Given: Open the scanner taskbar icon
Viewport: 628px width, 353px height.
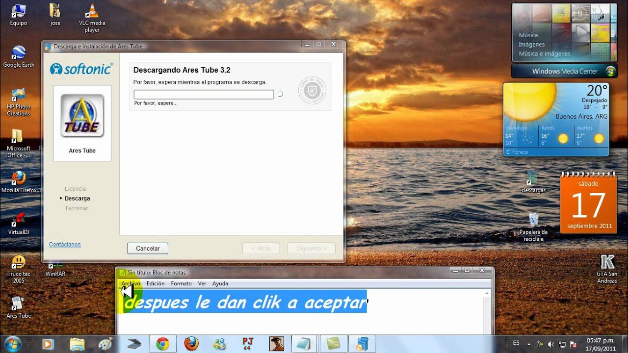Looking at the screenshot, I should click(133, 344).
